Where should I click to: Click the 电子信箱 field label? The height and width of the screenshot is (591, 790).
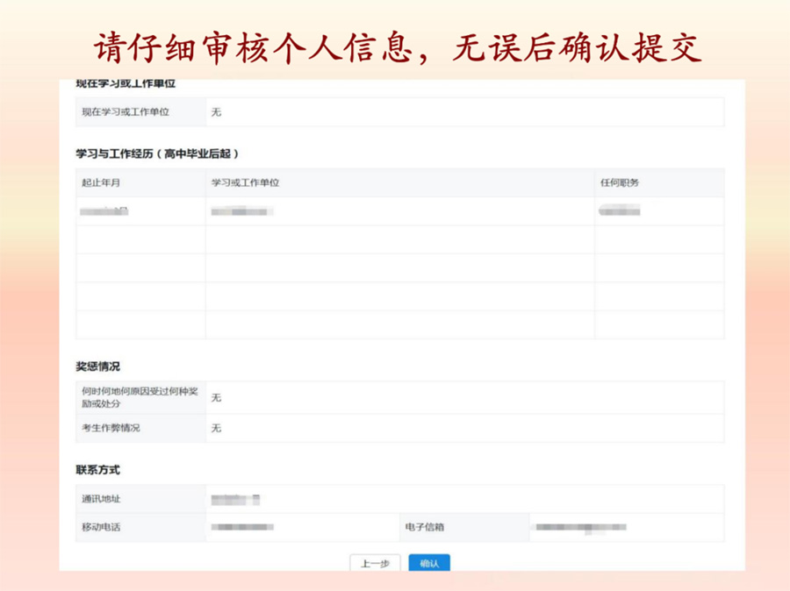(x=425, y=527)
